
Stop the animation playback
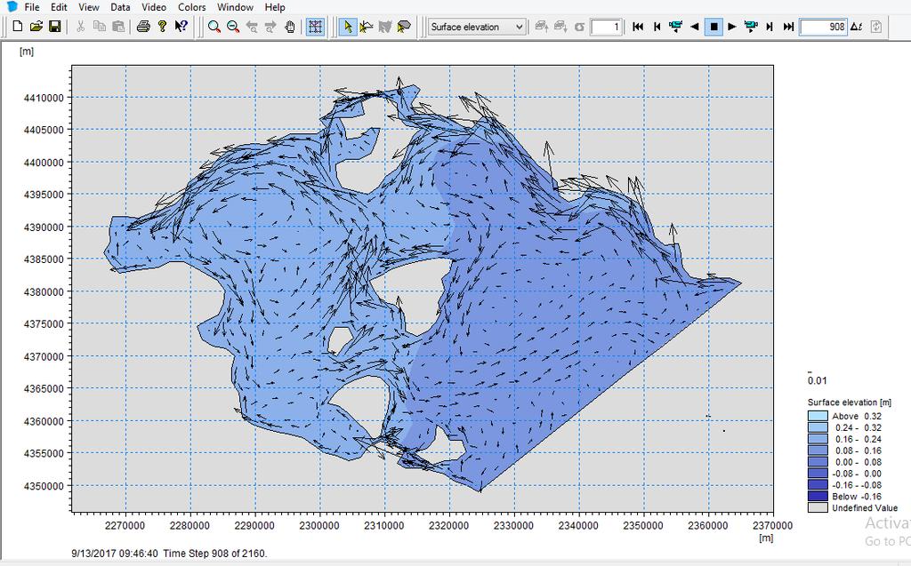(x=713, y=27)
